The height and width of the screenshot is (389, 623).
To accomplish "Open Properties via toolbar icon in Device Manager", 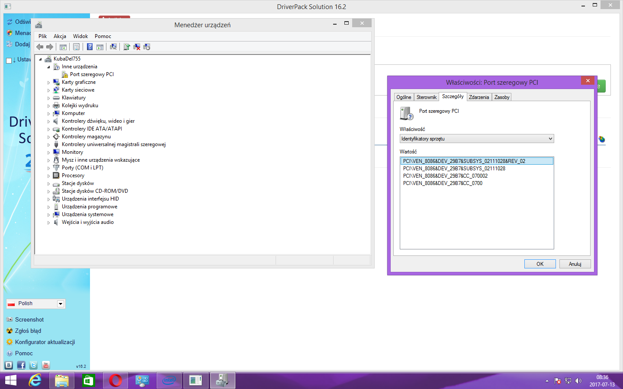I will point(76,47).
